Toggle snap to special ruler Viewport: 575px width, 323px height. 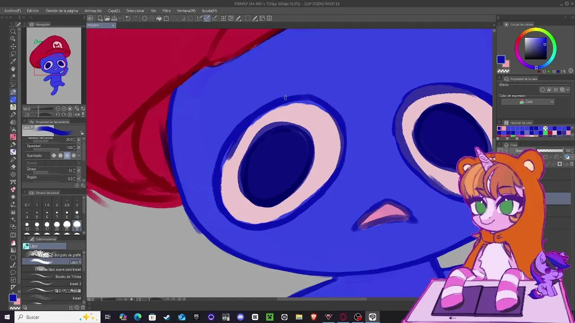click(207, 18)
